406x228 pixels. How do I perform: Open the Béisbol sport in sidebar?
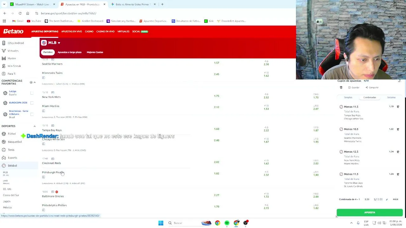pos(19,166)
